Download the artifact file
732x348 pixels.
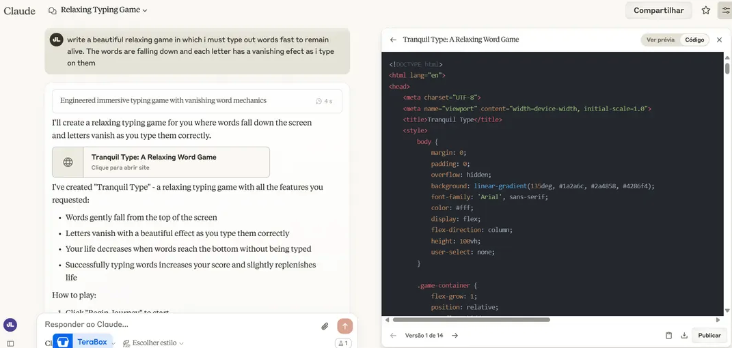pyautogui.click(x=684, y=336)
